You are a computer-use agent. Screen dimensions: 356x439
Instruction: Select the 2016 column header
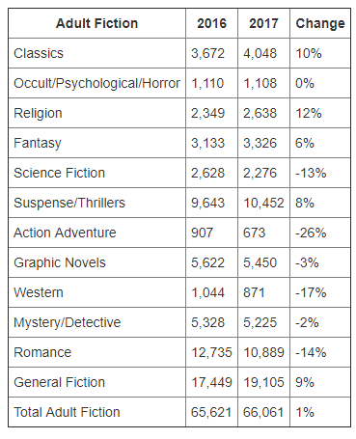211,23
